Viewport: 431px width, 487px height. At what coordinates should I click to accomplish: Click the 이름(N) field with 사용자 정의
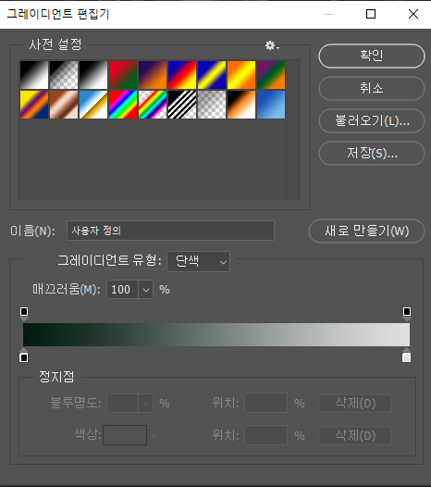170,231
